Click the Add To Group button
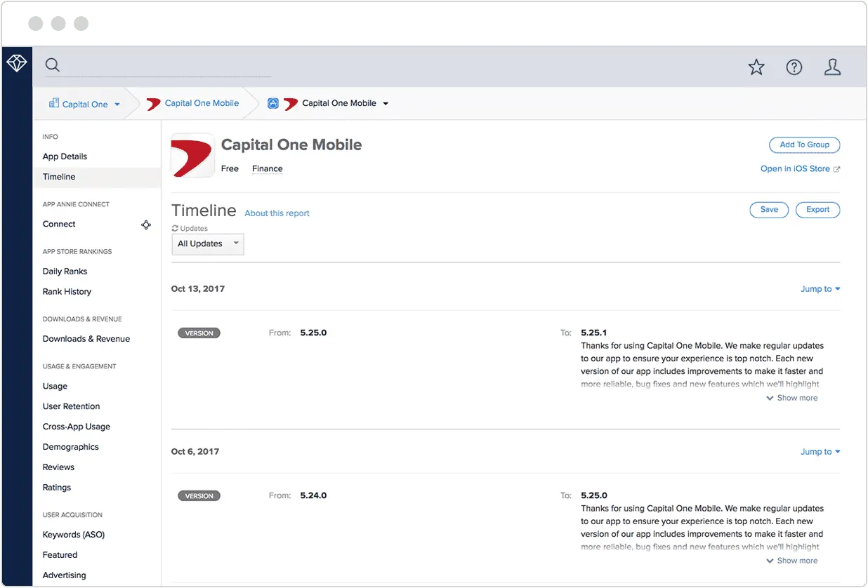Viewport: 868px width, 588px height. tap(805, 145)
